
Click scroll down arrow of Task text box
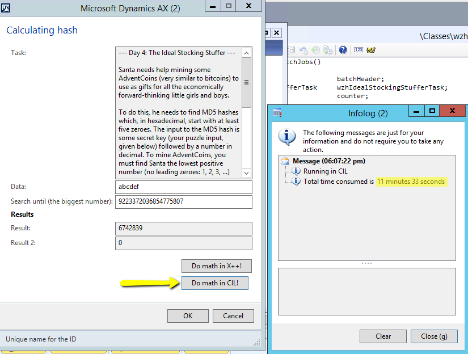246,173
